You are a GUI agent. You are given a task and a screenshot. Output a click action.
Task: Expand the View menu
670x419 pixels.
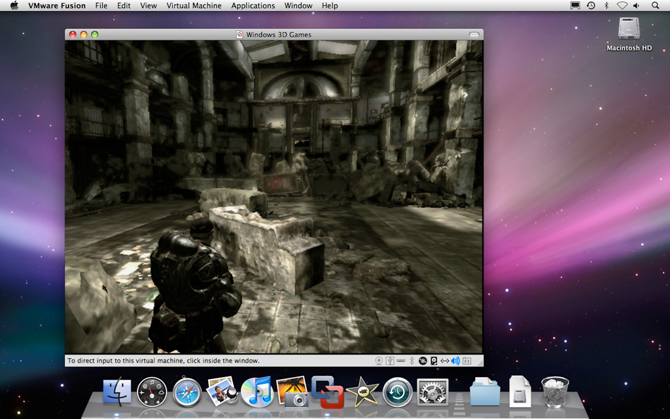149,6
